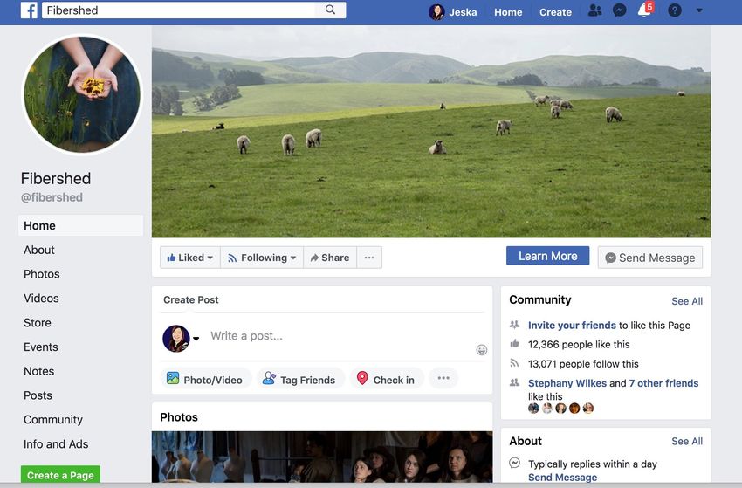Screen dimensions: 742x488
Task: Click the Fibershed profile picture
Action: [82, 94]
